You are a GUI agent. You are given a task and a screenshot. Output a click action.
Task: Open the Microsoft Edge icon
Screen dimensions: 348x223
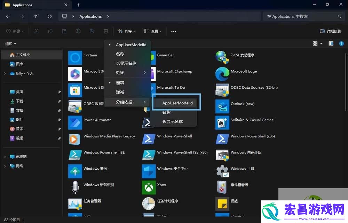(222, 74)
